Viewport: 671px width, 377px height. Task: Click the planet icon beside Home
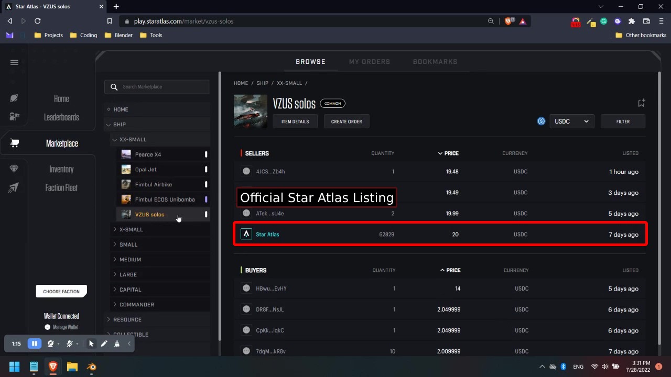[x=14, y=98]
